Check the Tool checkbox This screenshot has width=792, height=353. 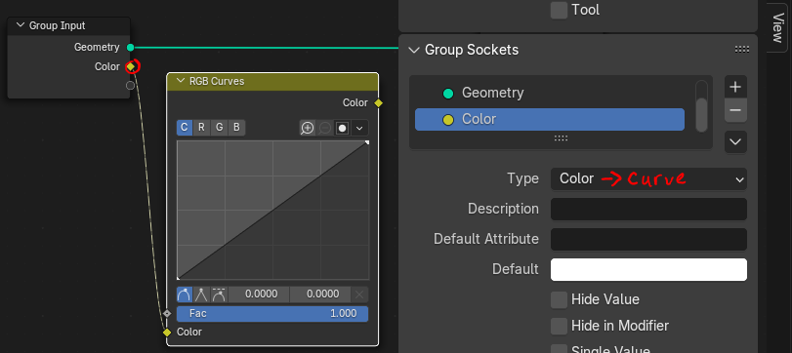[x=560, y=10]
